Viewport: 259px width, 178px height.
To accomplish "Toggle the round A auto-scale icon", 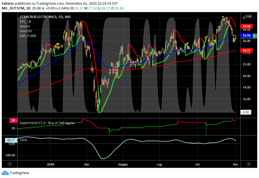I will click(249, 164).
